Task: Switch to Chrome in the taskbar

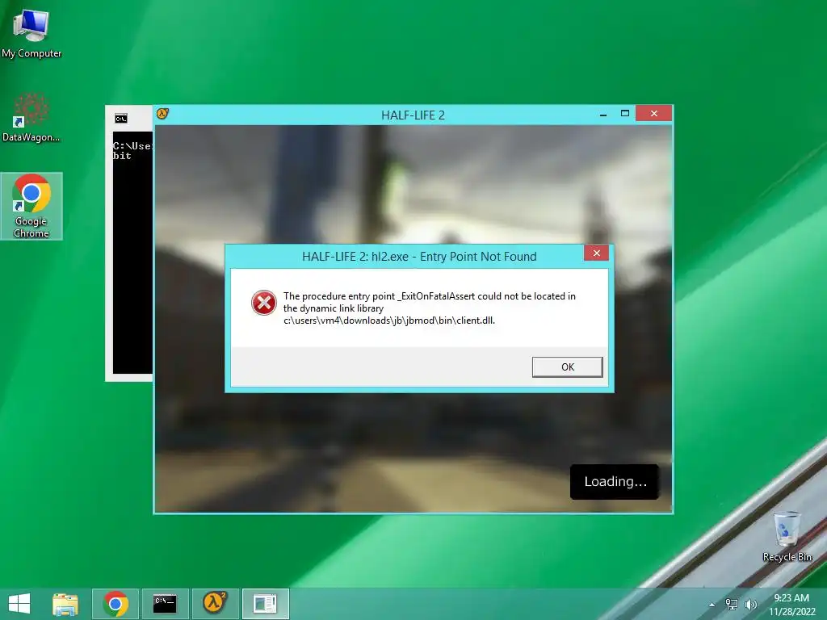Action: tap(115, 604)
